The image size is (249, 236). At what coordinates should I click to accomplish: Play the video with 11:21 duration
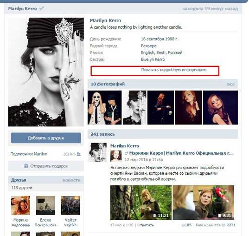pyautogui.click(x=141, y=203)
